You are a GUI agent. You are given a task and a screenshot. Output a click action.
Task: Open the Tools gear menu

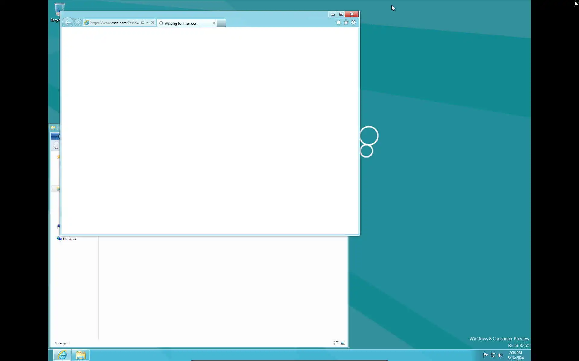(353, 23)
